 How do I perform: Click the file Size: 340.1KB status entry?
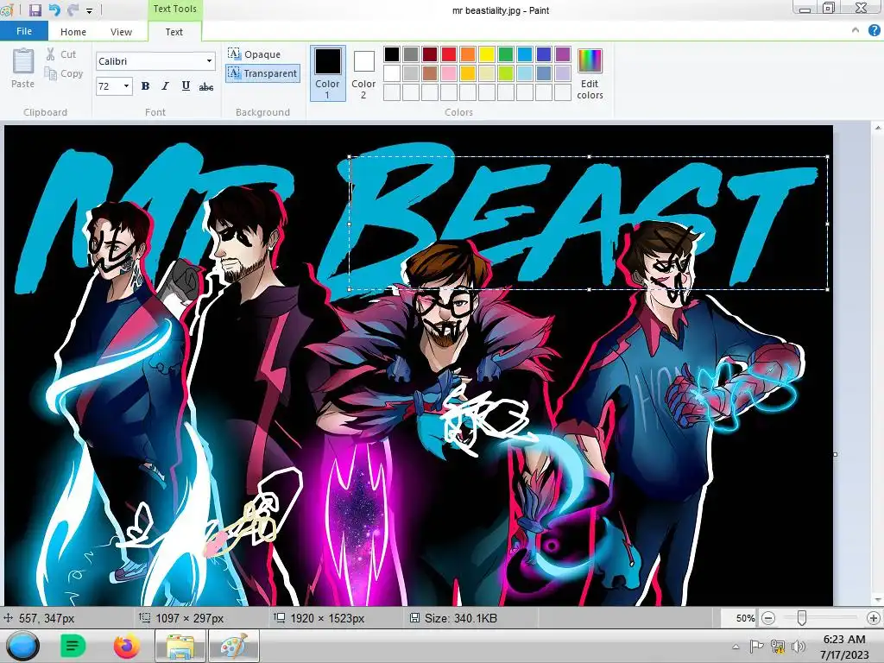[454, 618]
